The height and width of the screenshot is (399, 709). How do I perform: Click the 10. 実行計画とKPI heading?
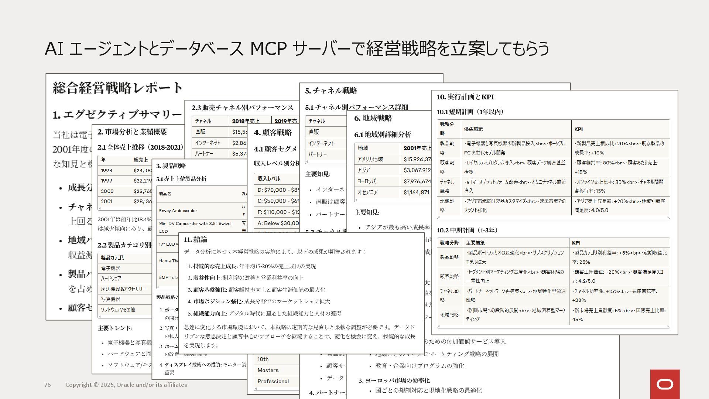(465, 97)
